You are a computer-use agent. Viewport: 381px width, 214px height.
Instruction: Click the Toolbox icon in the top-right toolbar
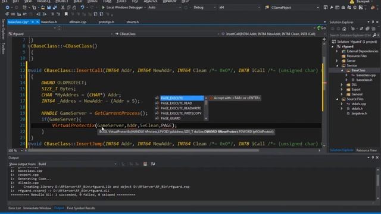(343, 8)
